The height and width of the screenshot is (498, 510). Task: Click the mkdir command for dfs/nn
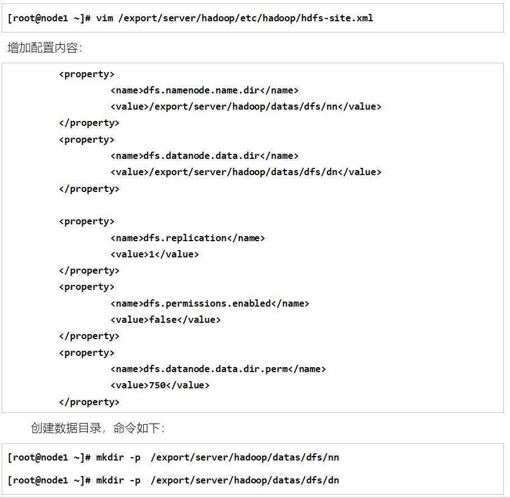tap(173, 457)
